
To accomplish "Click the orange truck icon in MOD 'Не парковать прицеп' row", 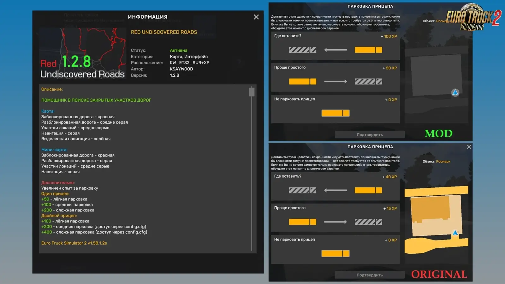I will click(x=336, y=113).
